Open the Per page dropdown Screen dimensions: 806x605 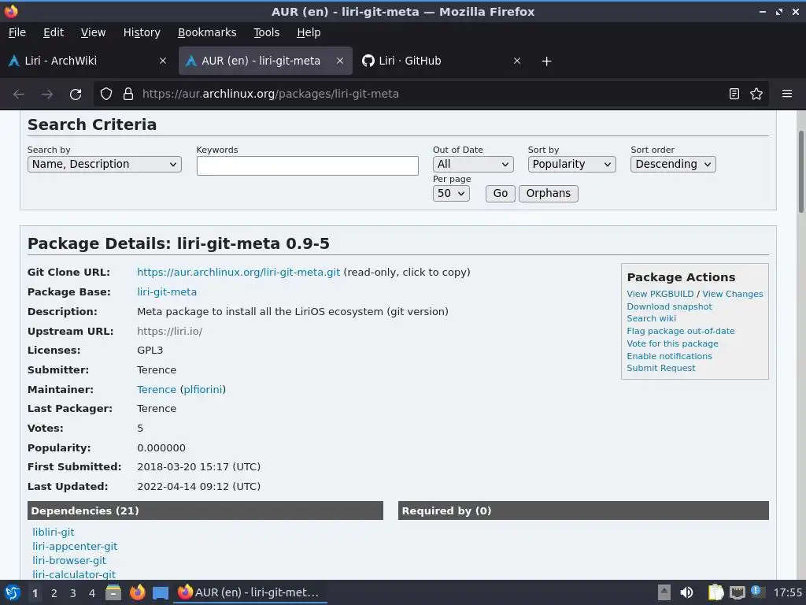click(x=451, y=194)
